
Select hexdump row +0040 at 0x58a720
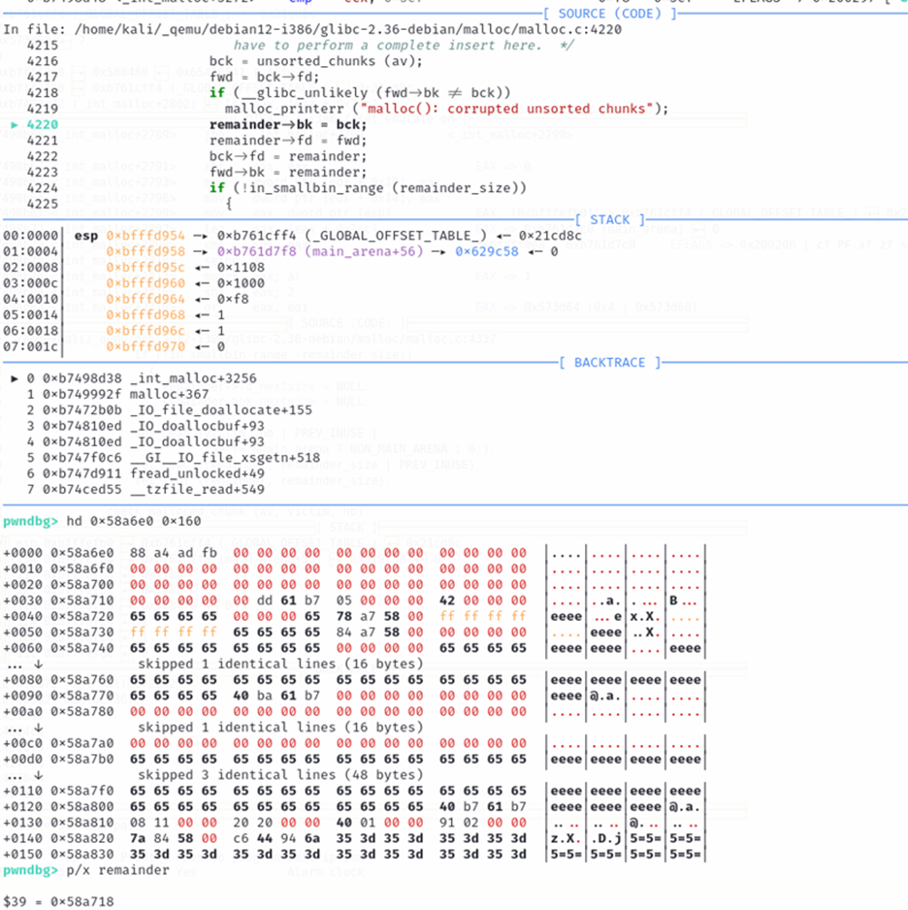(354, 616)
